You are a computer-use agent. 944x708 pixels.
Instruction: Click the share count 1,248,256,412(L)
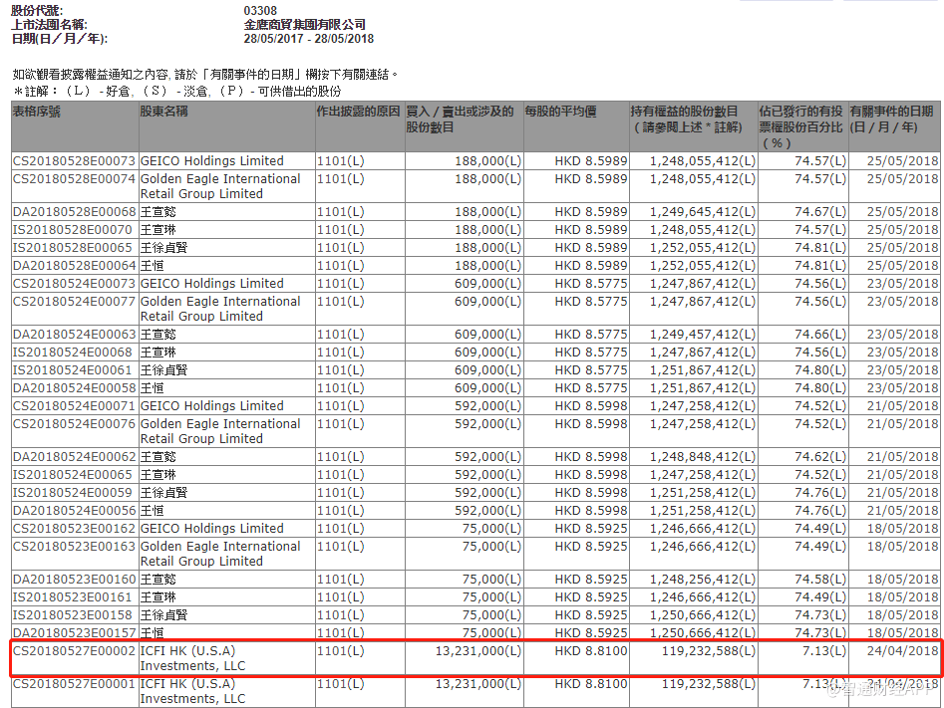coord(703,580)
